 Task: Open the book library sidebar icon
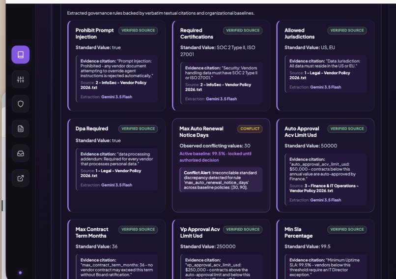21,55
